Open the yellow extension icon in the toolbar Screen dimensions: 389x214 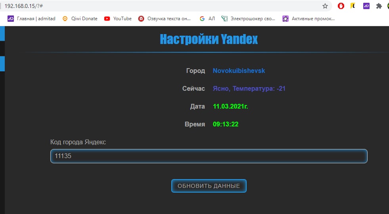pos(353,6)
